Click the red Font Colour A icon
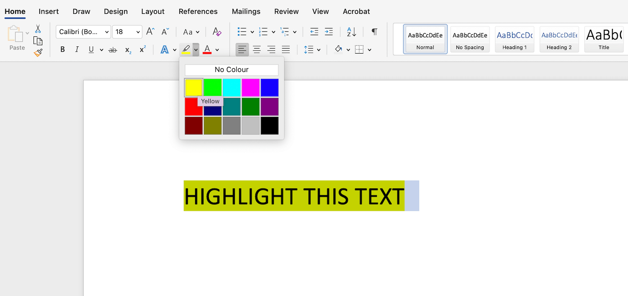Viewport: 628px width, 296px height. 207,50
